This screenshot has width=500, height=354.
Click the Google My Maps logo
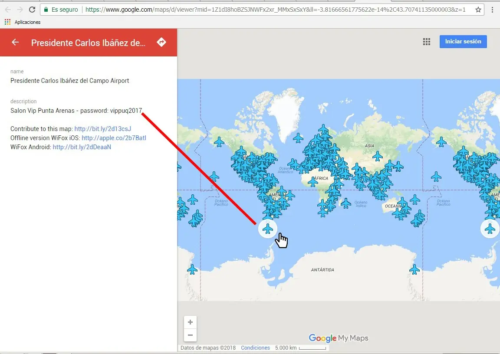click(x=339, y=338)
